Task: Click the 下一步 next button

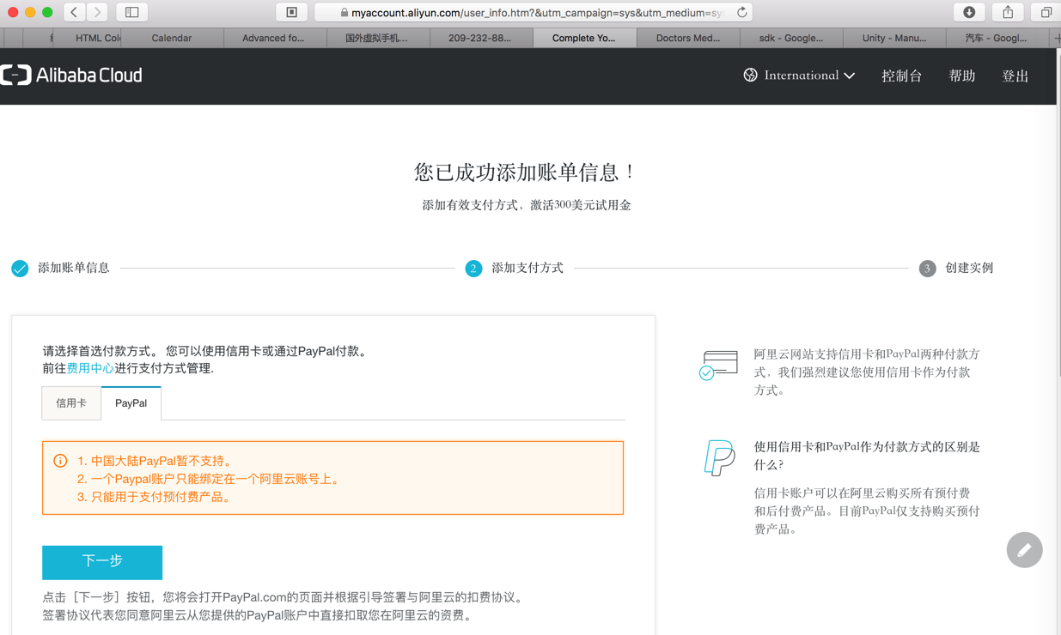Action: coord(102,562)
